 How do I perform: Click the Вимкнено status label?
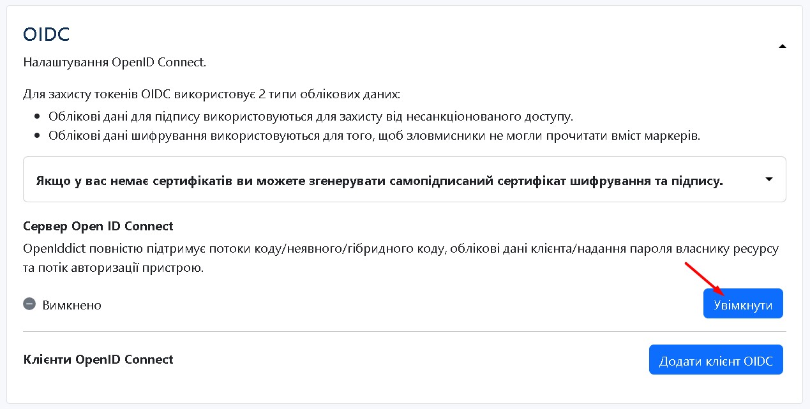71,305
